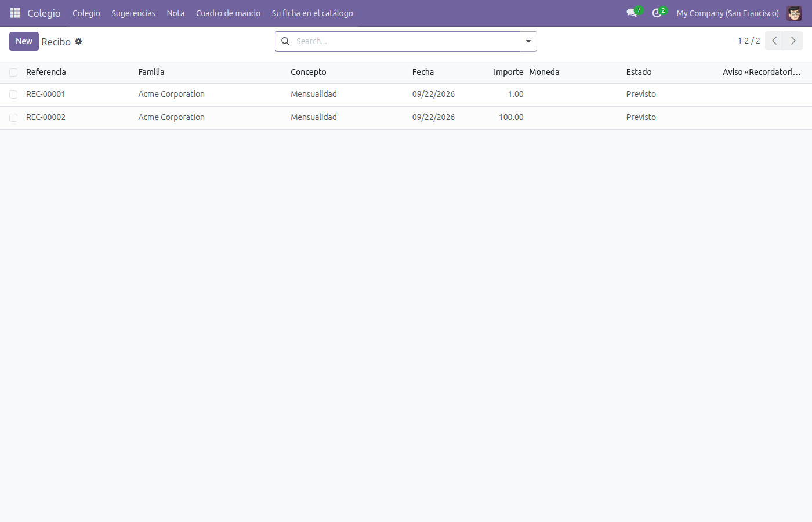
Task: Open the Sugerencias menu
Action: (133, 13)
